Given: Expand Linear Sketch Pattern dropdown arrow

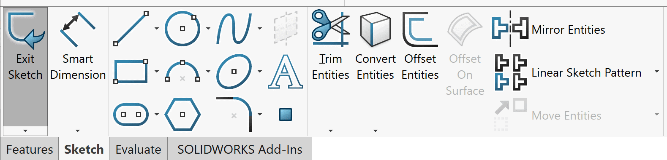Looking at the screenshot, I should pos(657,72).
